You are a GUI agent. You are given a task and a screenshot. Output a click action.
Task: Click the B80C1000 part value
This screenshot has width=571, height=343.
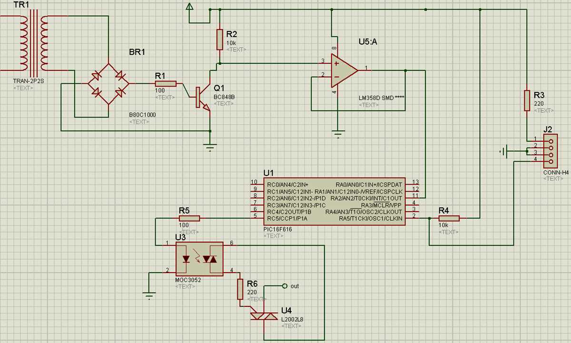(142, 115)
